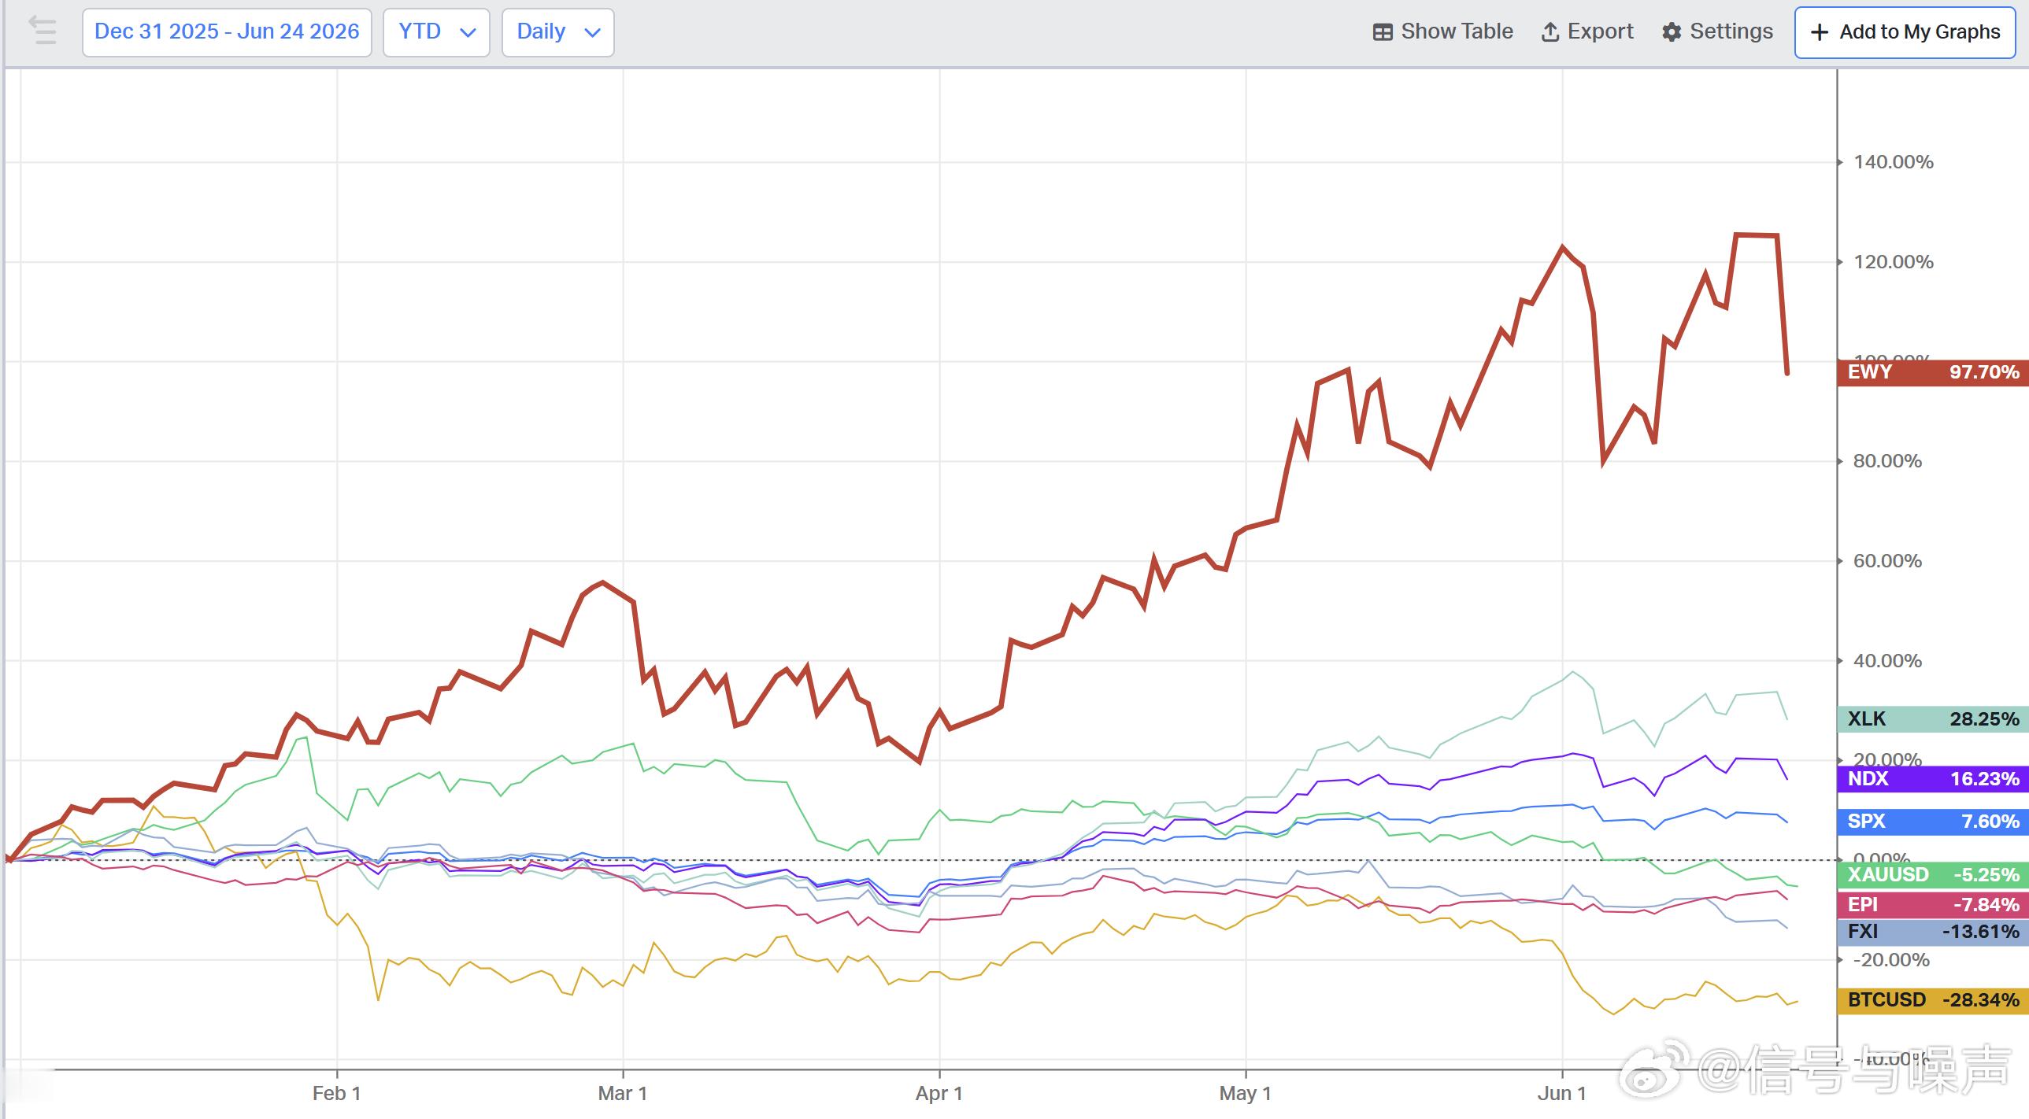
Task: Click the 80.00% y-axis label
Action: tap(1888, 461)
